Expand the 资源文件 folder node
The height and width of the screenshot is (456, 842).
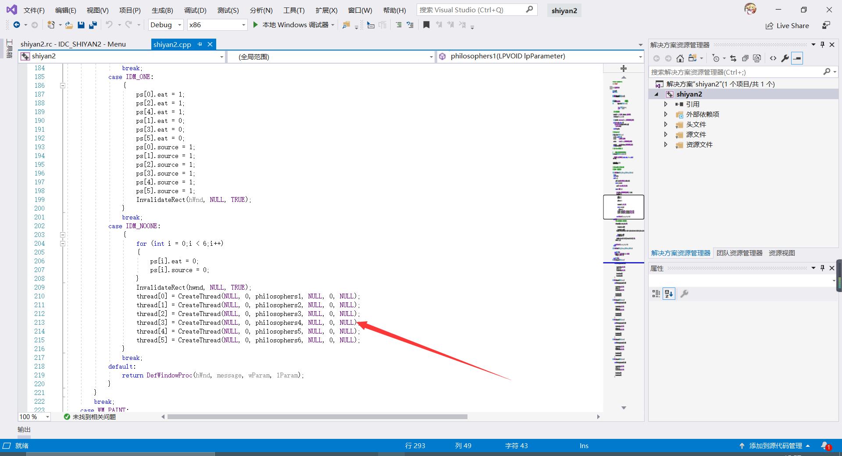[x=666, y=145]
